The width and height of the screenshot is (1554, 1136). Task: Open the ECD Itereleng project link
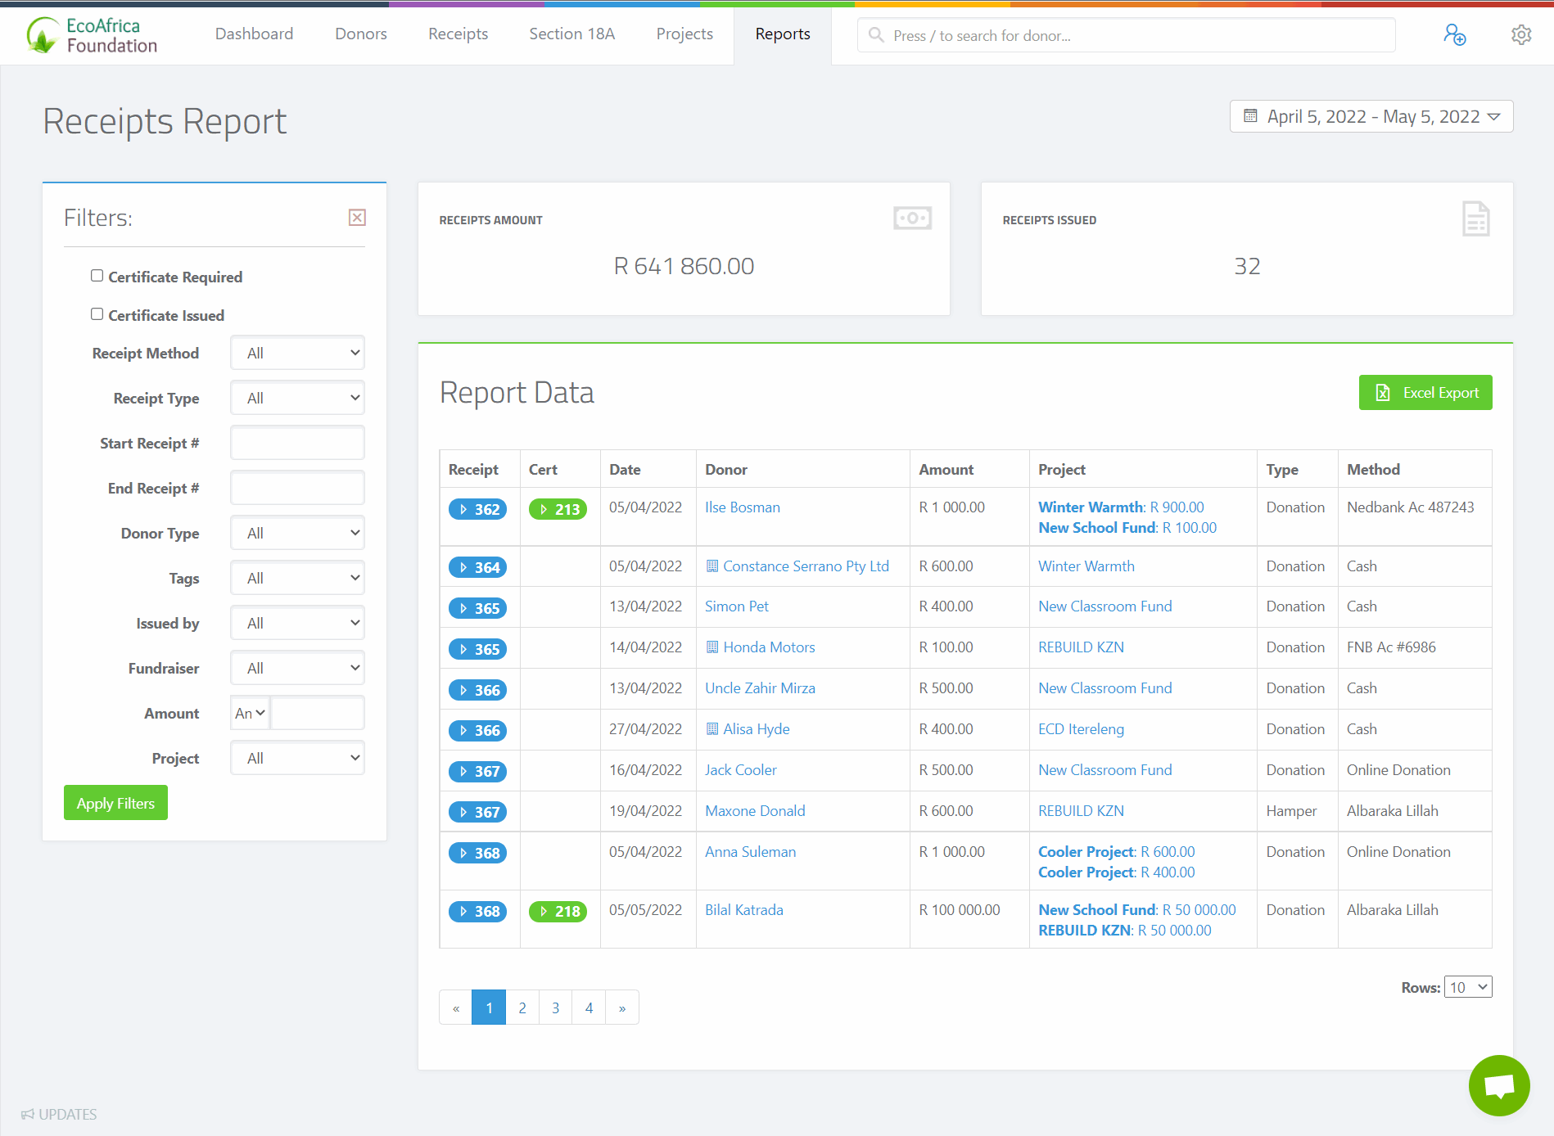coord(1081,729)
